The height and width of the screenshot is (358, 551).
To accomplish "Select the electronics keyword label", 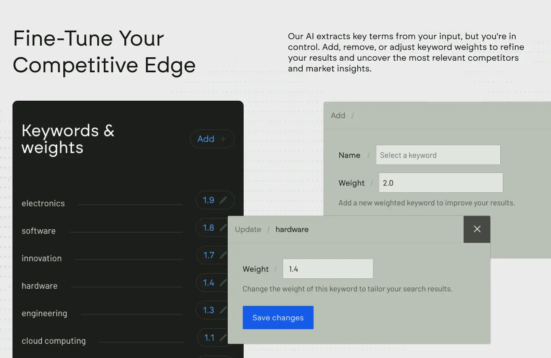I will (43, 204).
